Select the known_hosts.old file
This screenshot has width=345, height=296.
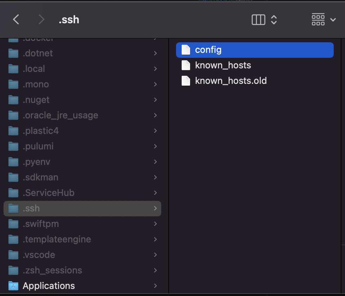click(255, 81)
